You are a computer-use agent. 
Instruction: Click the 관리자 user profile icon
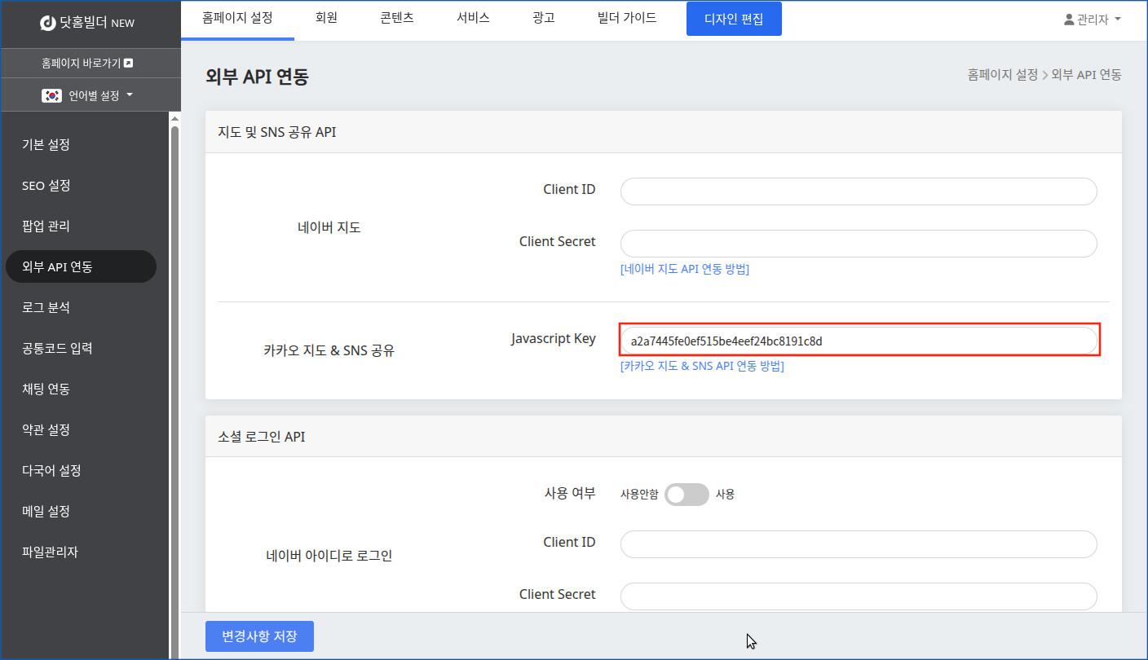1068,20
